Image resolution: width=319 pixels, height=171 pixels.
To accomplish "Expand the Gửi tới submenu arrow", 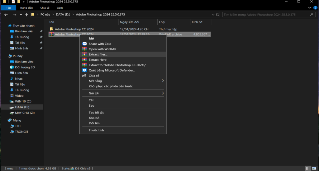I will [x=163, y=93].
